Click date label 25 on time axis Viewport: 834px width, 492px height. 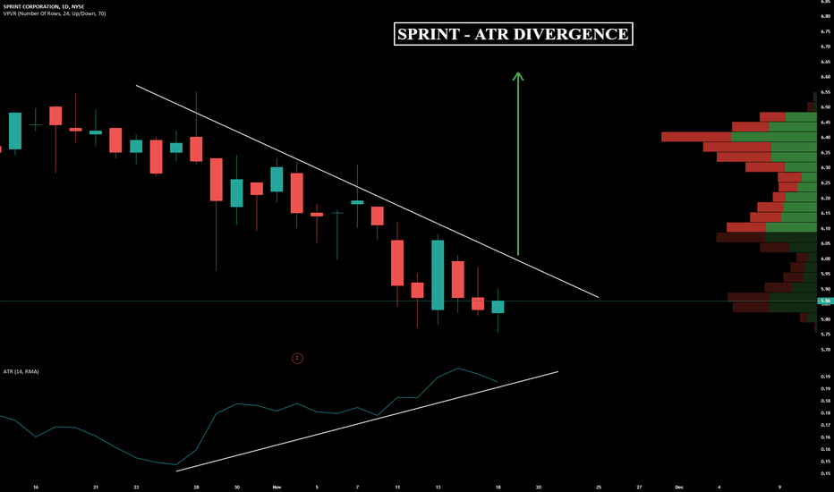click(599, 488)
